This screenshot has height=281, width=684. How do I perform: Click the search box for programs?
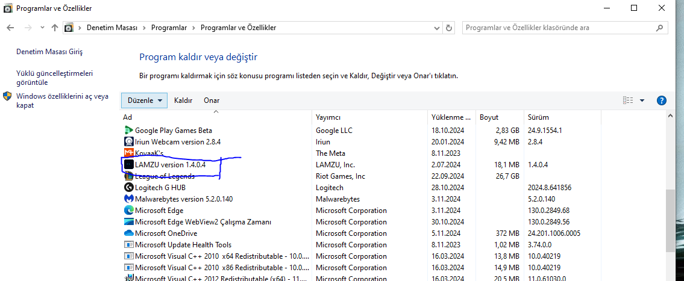[x=565, y=28]
